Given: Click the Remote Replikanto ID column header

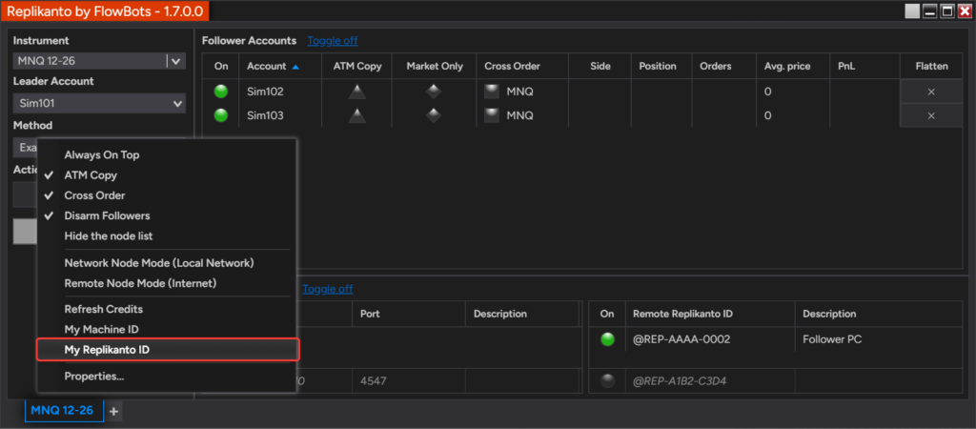Looking at the screenshot, I should click(x=709, y=314).
